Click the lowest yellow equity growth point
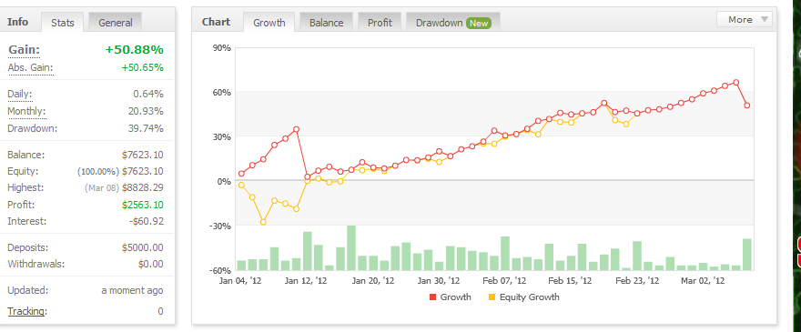Screen dimensions: 801x332 (x=263, y=222)
